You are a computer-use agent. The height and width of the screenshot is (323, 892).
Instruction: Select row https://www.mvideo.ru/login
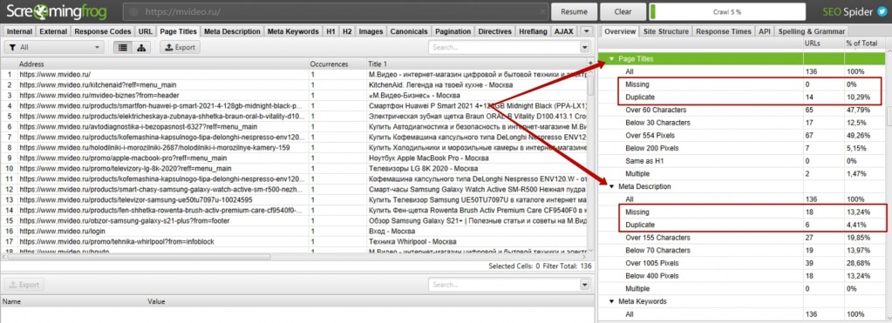click(x=294, y=232)
